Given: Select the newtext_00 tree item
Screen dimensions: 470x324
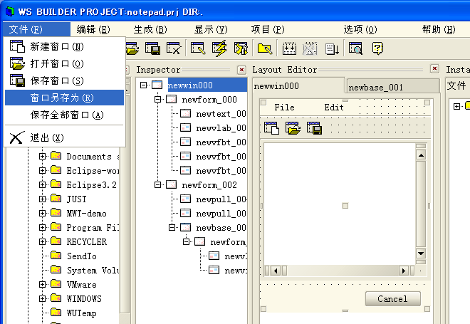Looking at the screenshot, I should 221,114.
